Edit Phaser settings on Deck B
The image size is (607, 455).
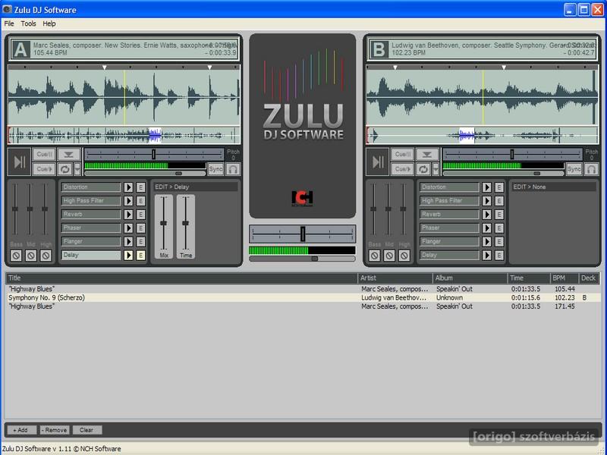click(499, 228)
